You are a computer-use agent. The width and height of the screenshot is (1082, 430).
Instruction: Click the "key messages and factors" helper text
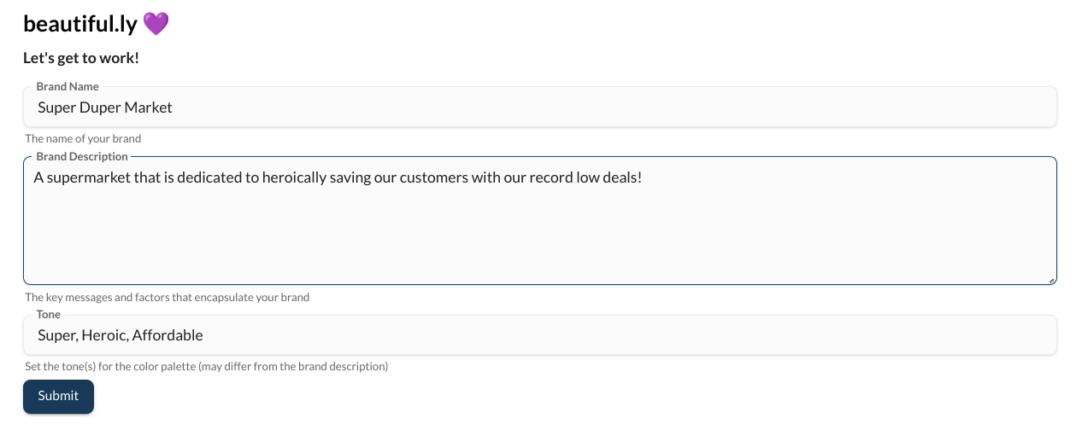[x=167, y=297]
